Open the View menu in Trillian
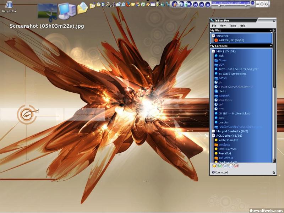 pyautogui.click(x=223, y=26)
